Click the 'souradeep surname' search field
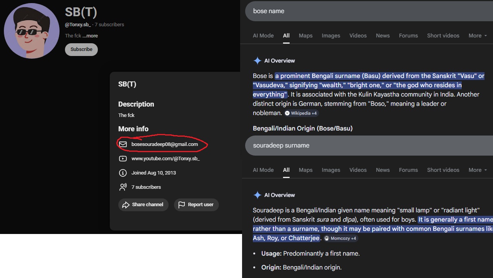The width and height of the screenshot is (493, 278). (369, 146)
